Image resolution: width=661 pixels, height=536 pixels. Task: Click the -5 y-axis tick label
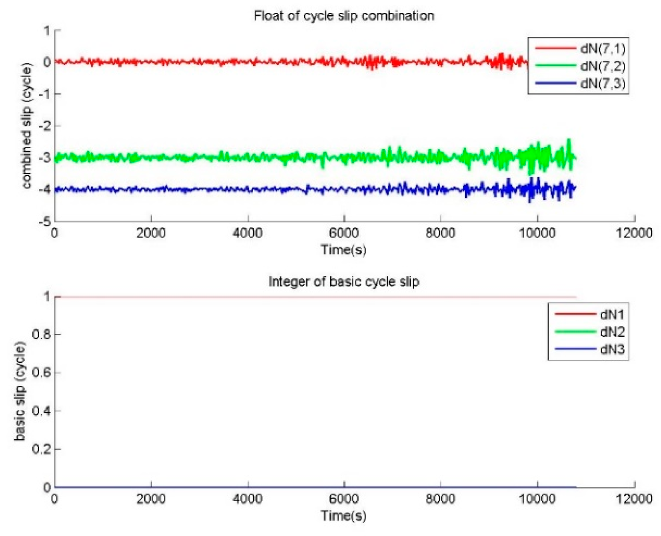44,221
